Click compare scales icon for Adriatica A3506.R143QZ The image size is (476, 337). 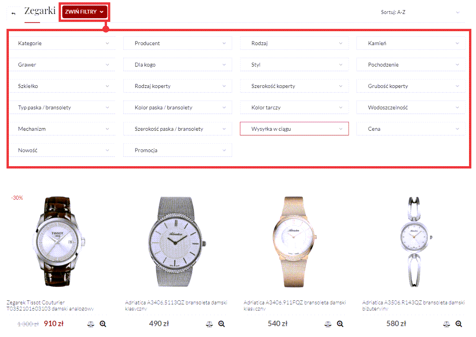pos(447,324)
